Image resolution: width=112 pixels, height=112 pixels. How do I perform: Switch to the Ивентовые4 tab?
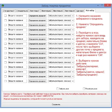click(70, 11)
